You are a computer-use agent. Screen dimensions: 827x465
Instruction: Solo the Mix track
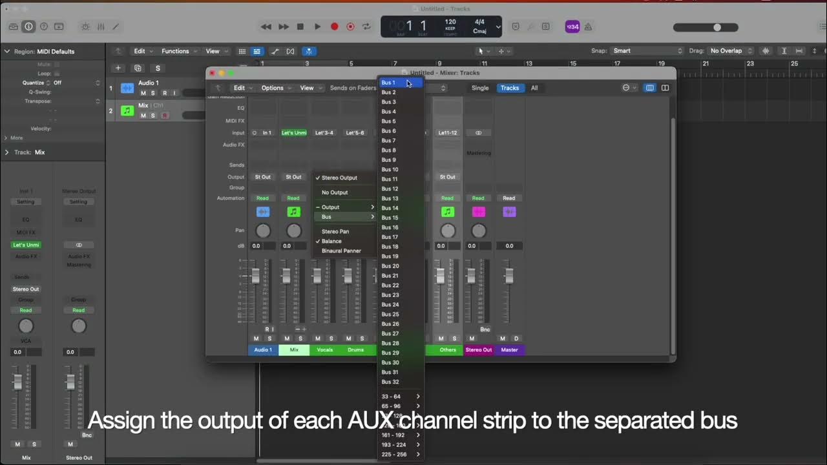coord(153,115)
